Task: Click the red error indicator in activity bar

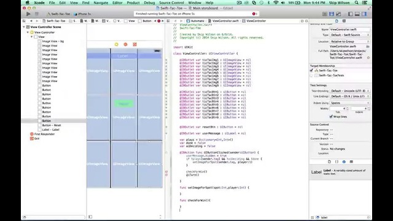Action: click(x=254, y=14)
